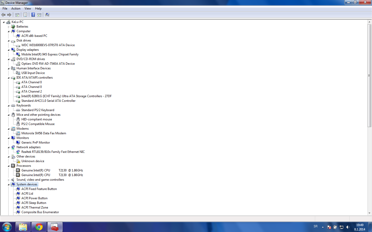Collapse the Disk drives category

(9, 41)
